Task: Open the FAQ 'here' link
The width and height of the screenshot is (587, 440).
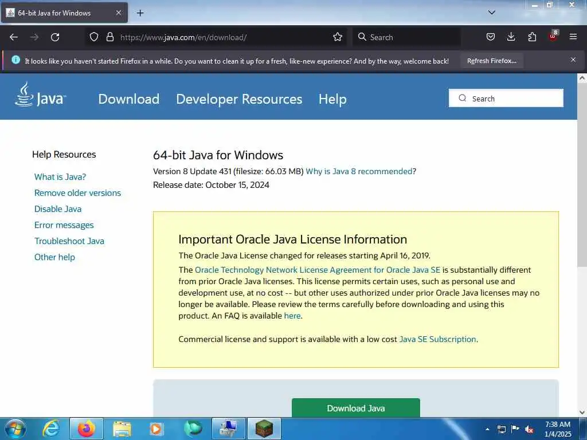Action: (x=292, y=316)
